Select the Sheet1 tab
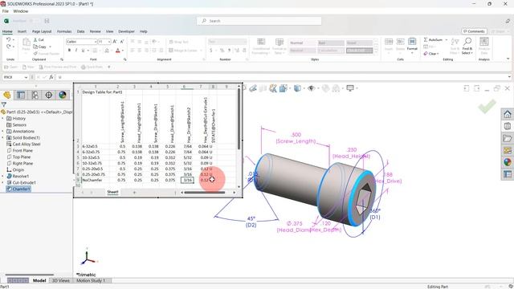This screenshot has width=514, height=289. (112, 192)
